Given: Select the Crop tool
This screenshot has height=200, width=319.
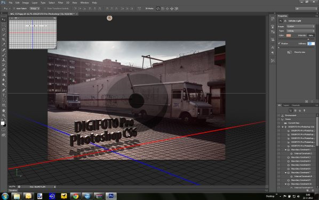Looking at the screenshot, I should pos(3,40).
